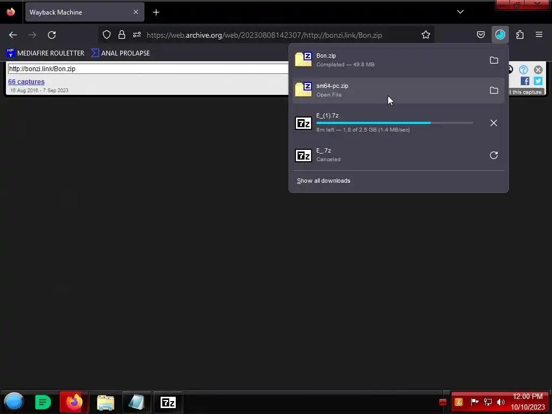Share capture on Facebook icon
Image resolution: width=552 pixels, height=414 pixels.
coord(525,81)
